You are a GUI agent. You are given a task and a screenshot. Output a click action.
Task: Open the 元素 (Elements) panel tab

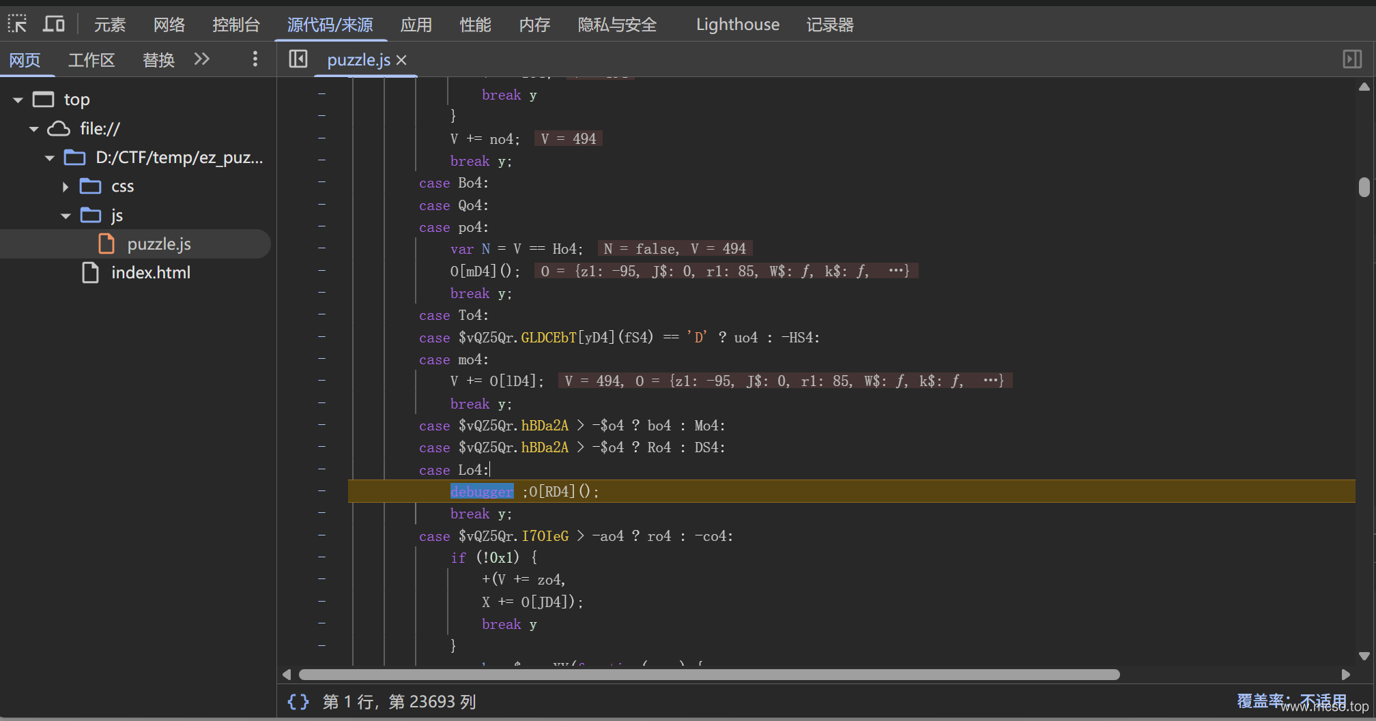pyautogui.click(x=110, y=25)
